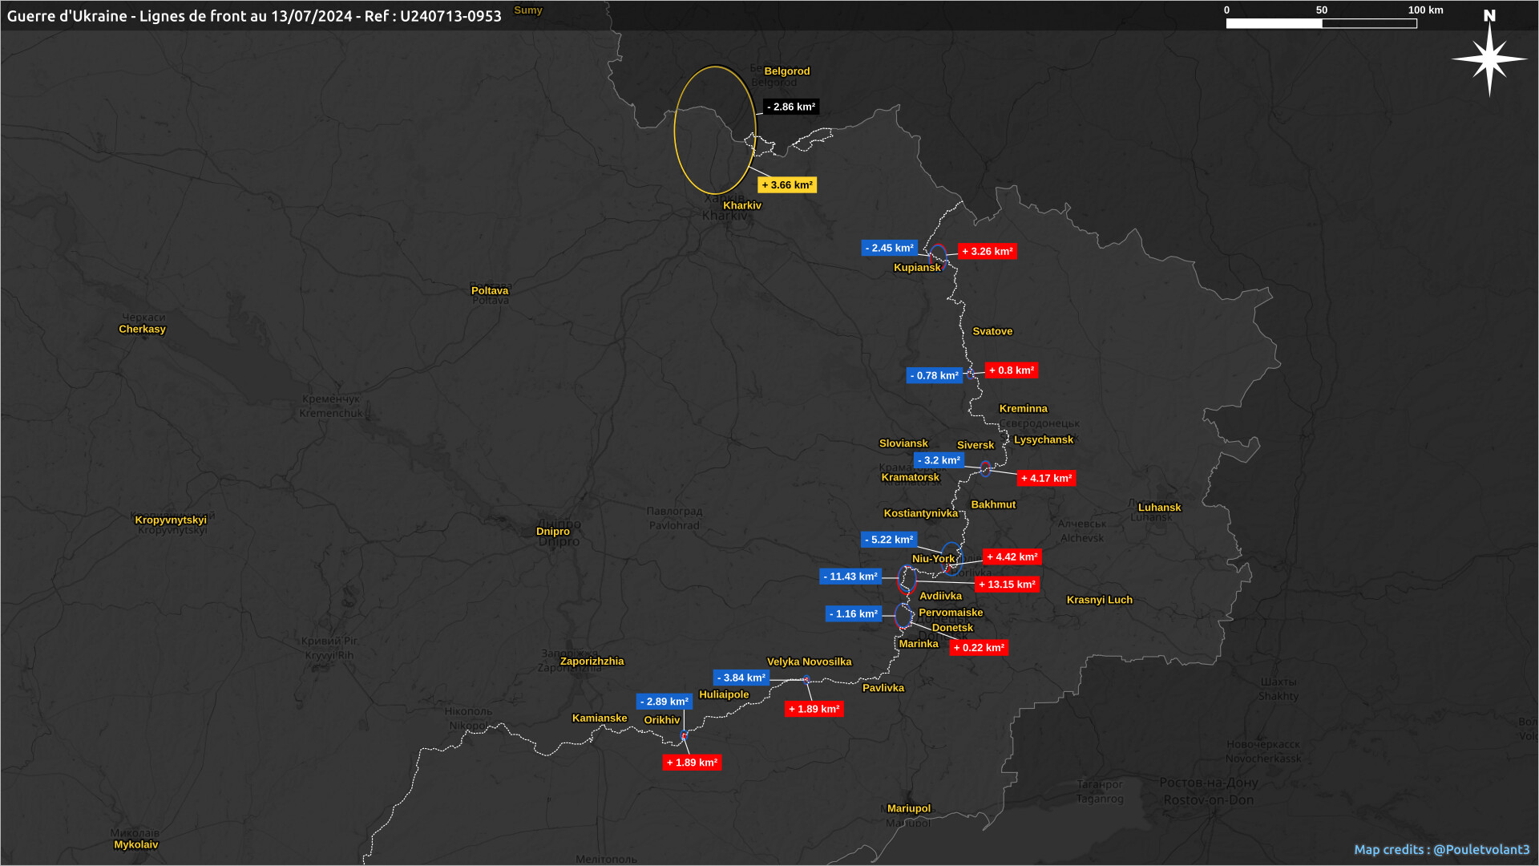Click the scale bar at top

point(1321,23)
